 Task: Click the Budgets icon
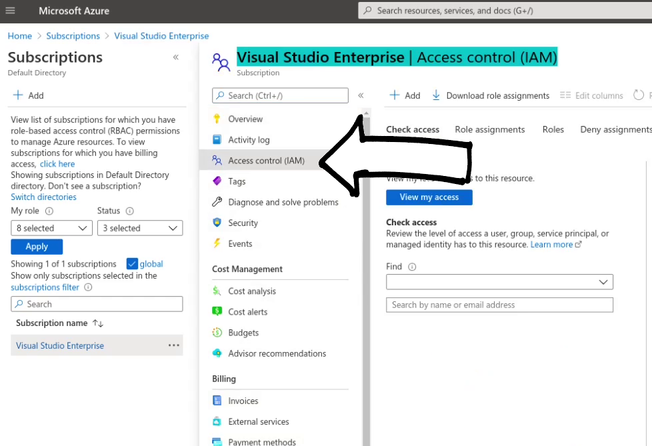tap(217, 333)
